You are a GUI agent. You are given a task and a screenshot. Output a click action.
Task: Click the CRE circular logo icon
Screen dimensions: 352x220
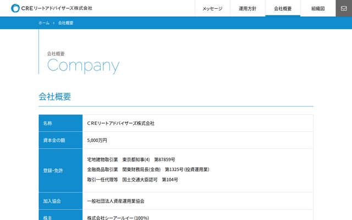point(15,8)
